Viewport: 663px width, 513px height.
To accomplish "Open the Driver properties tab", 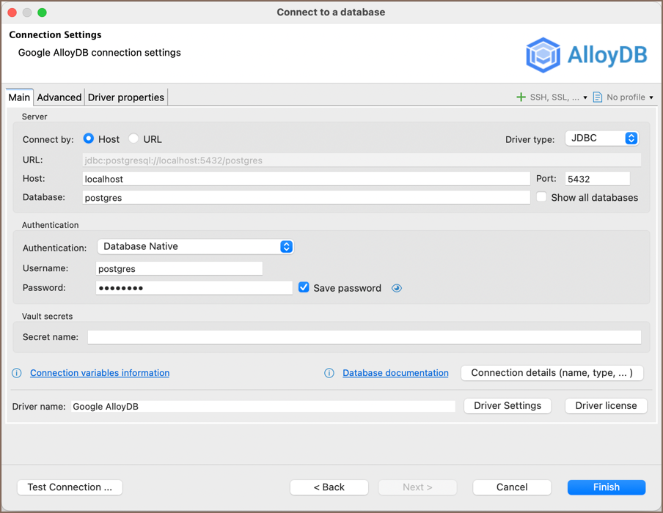I will [x=126, y=97].
